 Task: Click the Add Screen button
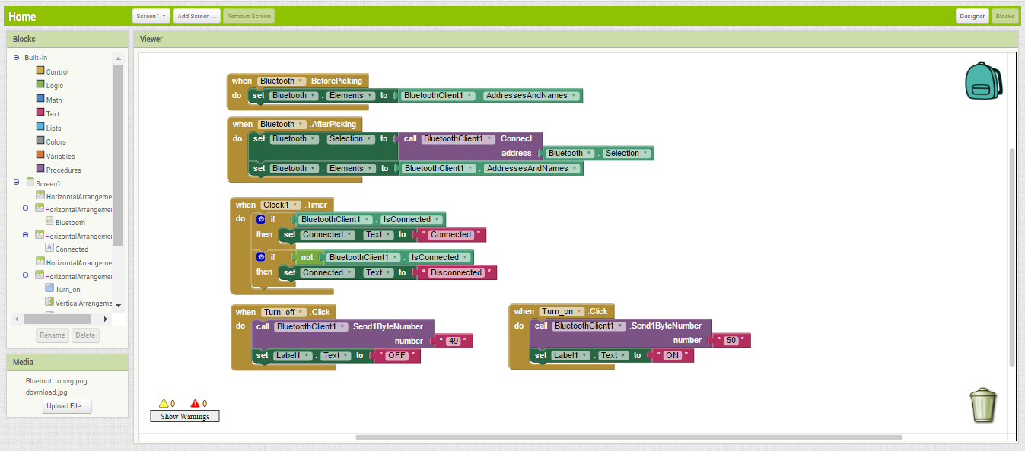[x=196, y=15]
